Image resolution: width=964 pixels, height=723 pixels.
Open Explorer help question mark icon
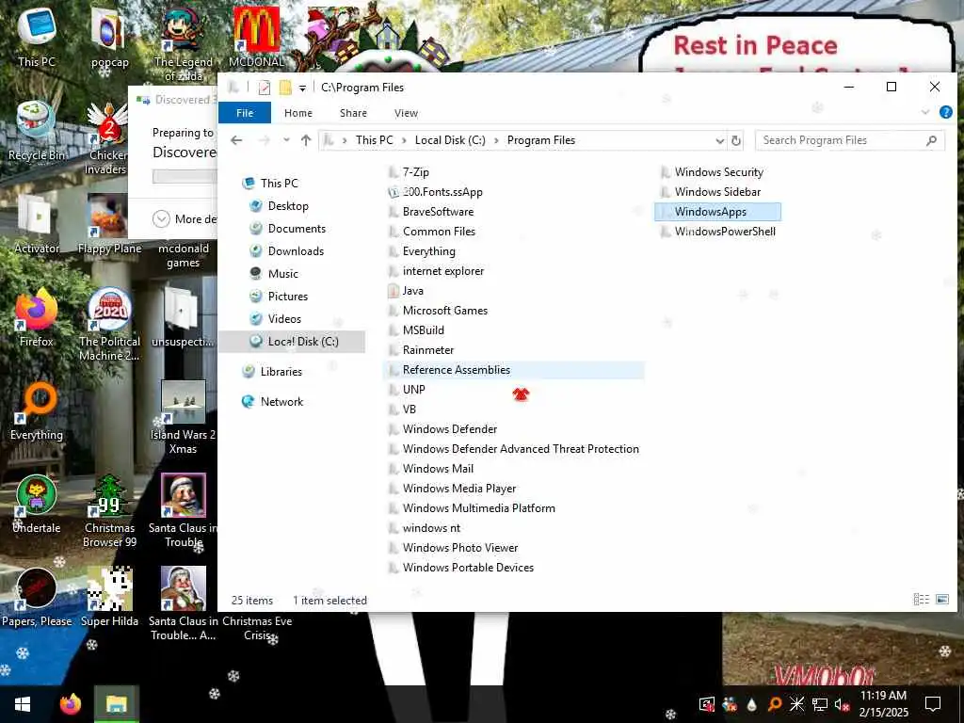[x=945, y=113]
